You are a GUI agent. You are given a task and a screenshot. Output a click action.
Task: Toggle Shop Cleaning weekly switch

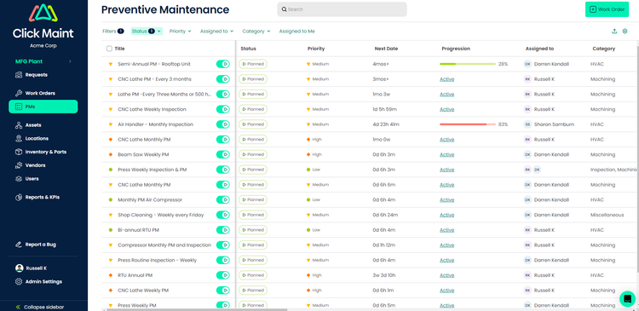point(223,215)
